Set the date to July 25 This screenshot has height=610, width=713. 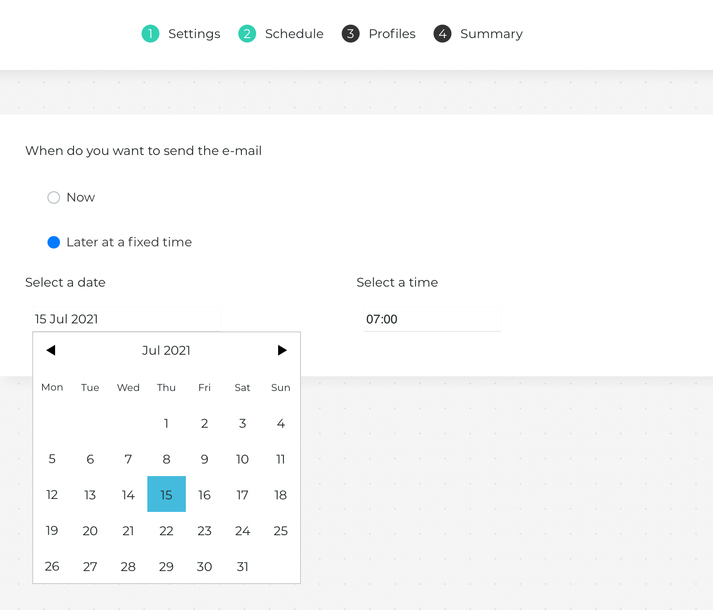pos(281,531)
